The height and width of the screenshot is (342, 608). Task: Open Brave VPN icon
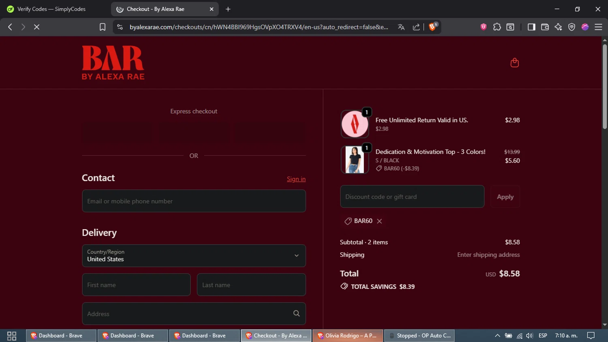572,27
